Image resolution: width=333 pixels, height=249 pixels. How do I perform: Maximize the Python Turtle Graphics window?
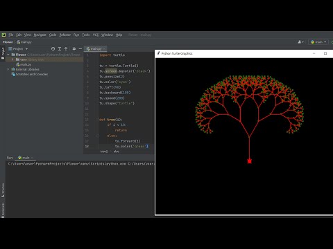coord(325,53)
